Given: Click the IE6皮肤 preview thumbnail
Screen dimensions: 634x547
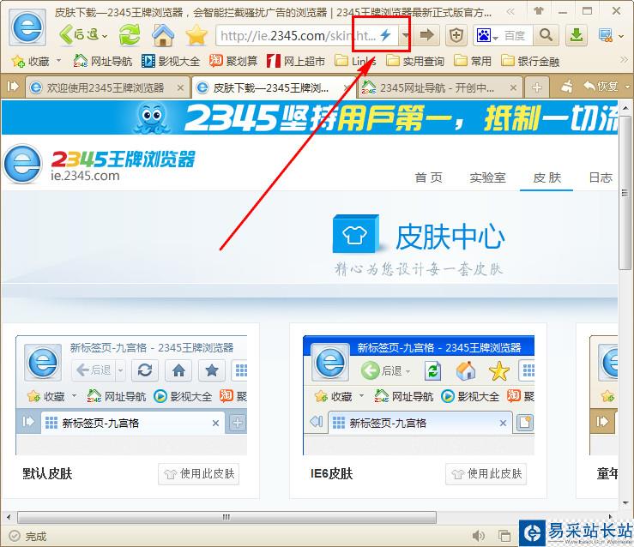Looking at the screenshot, I should 419,395.
